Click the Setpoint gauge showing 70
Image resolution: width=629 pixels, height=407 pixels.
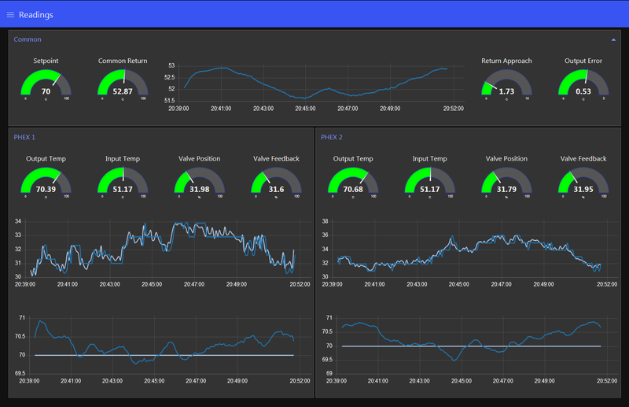[46, 83]
